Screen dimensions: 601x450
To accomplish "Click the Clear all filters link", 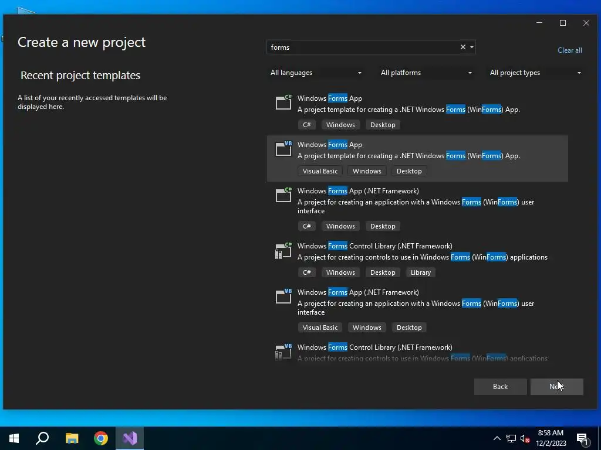I will [569, 50].
